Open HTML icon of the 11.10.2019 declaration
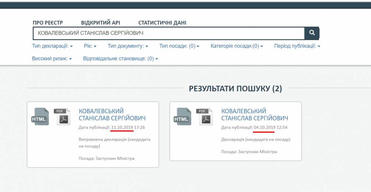The height and width of the screenshot is (192, 371). pyautogui.click(x=39, y=117)
